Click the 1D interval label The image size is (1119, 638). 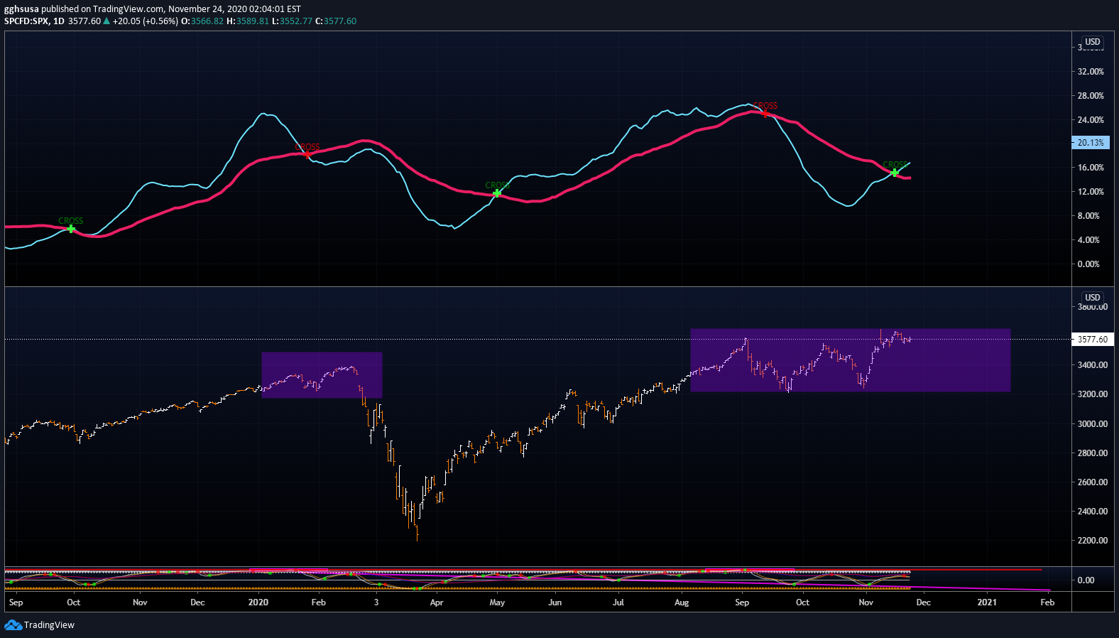59,21
